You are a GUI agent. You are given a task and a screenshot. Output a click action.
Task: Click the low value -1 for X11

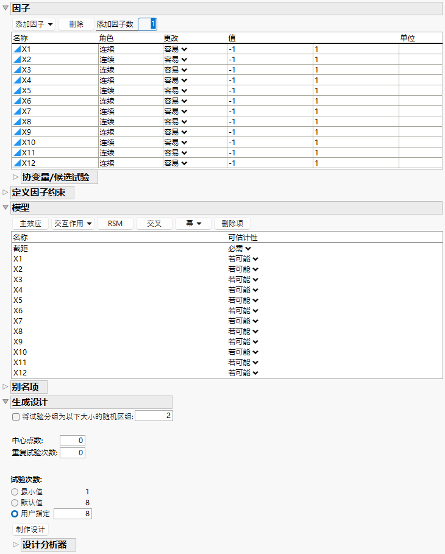269,152
